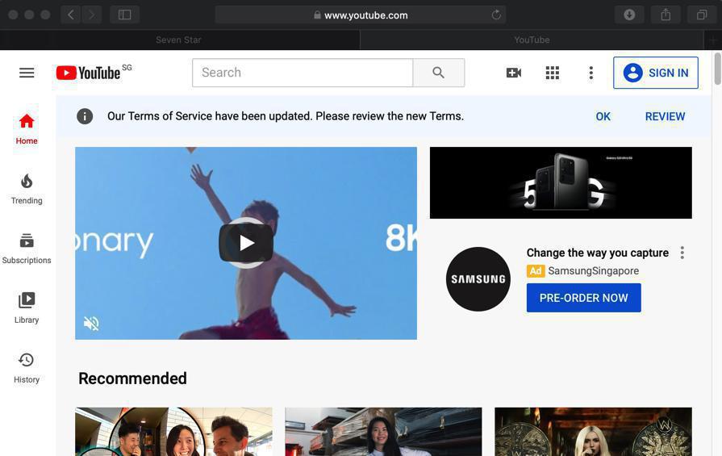Open the middle recommended video thumbnail
722x456 pixels.
tap(383, 432)
